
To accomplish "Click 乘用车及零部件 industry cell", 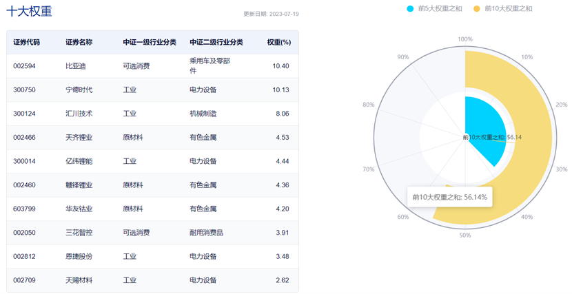I will tap(210, 65).
